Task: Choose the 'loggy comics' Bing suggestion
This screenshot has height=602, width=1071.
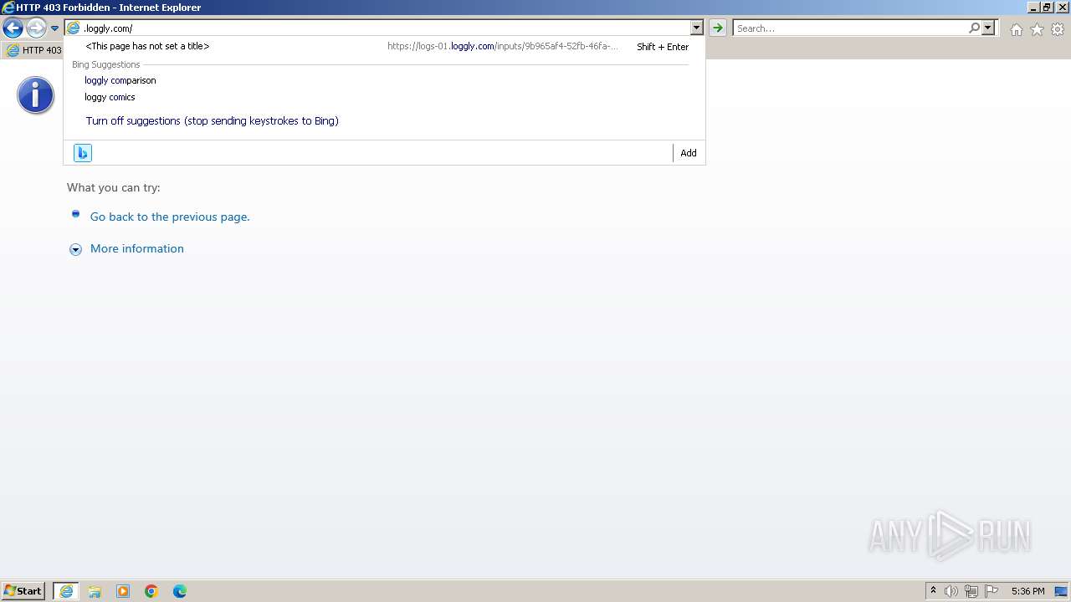Action: (x=110, y=97)
